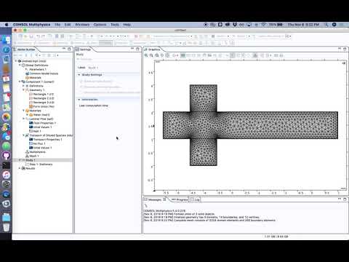
Task: Select the Messages tab
Action: [x=155, y=199]
